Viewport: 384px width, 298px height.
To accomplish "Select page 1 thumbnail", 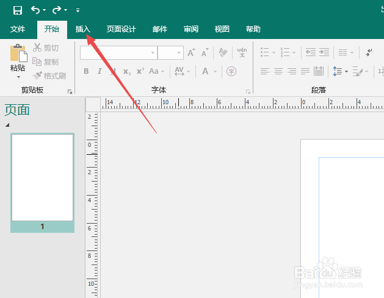I will point(42,183).
